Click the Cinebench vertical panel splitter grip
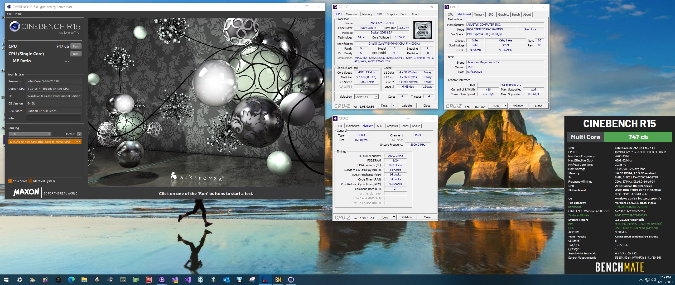Screen dimensions: 675x285 86,108
